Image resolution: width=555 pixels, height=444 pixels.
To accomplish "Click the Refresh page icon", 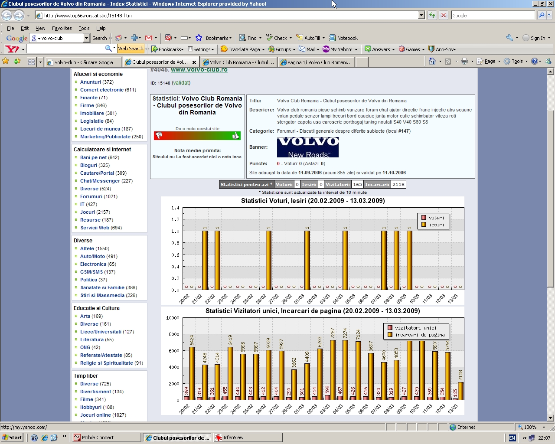I will tap(432, 15).
